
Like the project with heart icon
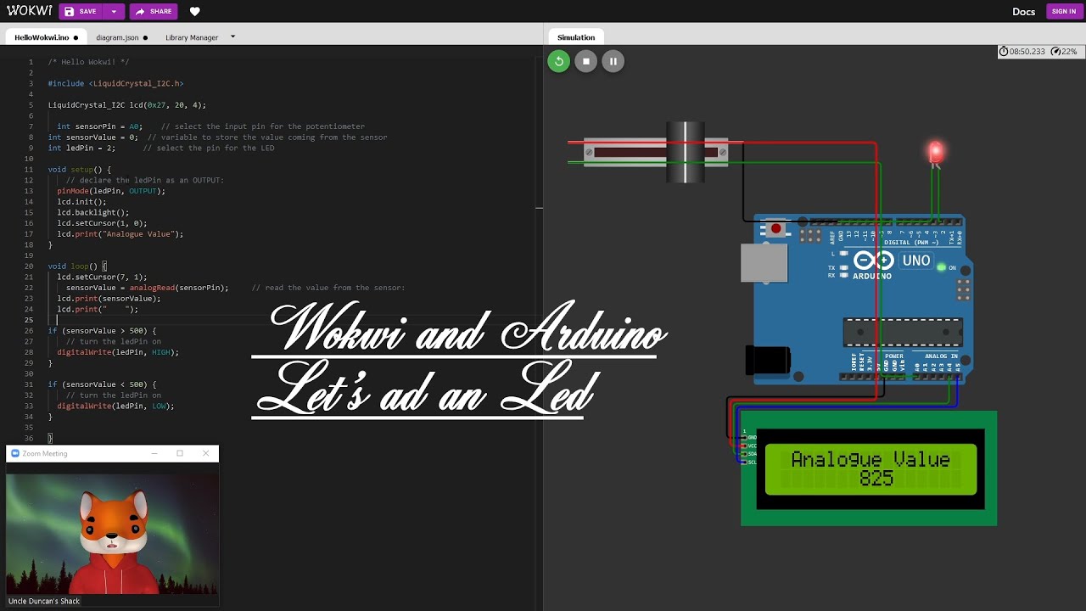[195, 12]
